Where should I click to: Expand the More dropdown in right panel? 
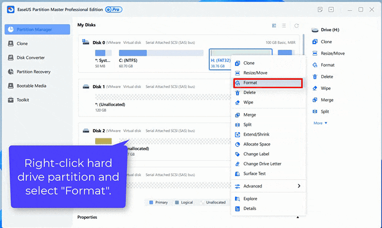tap(320, 123)
